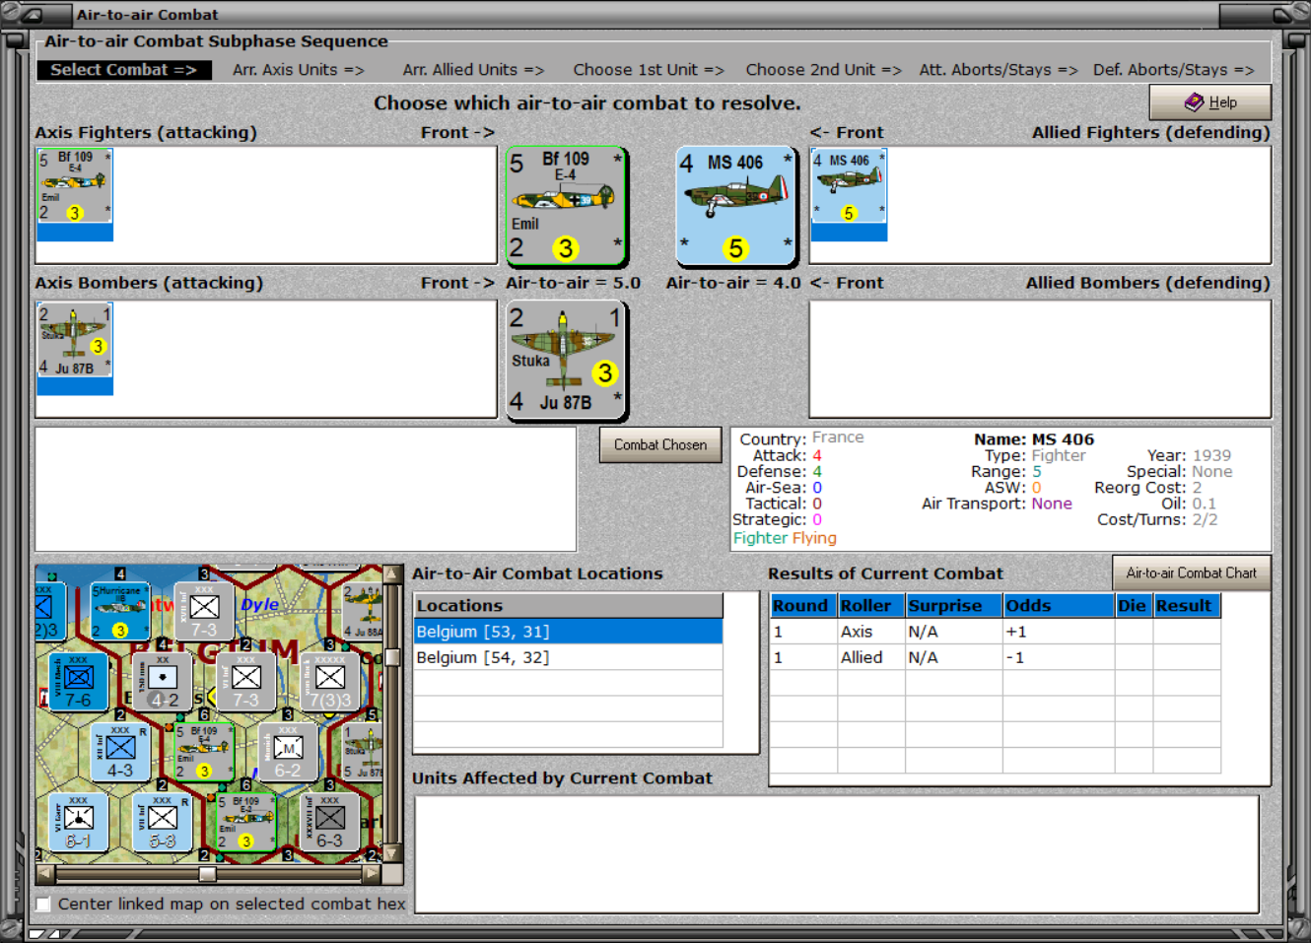Click the Axis roller cell in results table
This screenshot has width=1311, height=943.
coord(870,632)
